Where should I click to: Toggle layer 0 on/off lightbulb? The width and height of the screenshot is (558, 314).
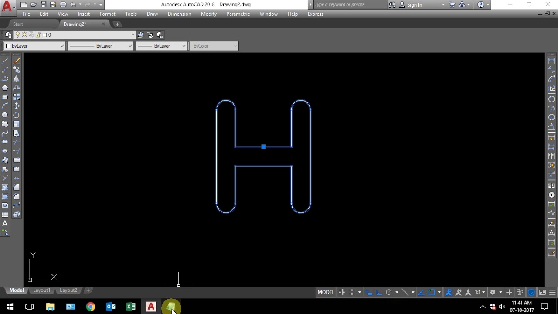18,35
